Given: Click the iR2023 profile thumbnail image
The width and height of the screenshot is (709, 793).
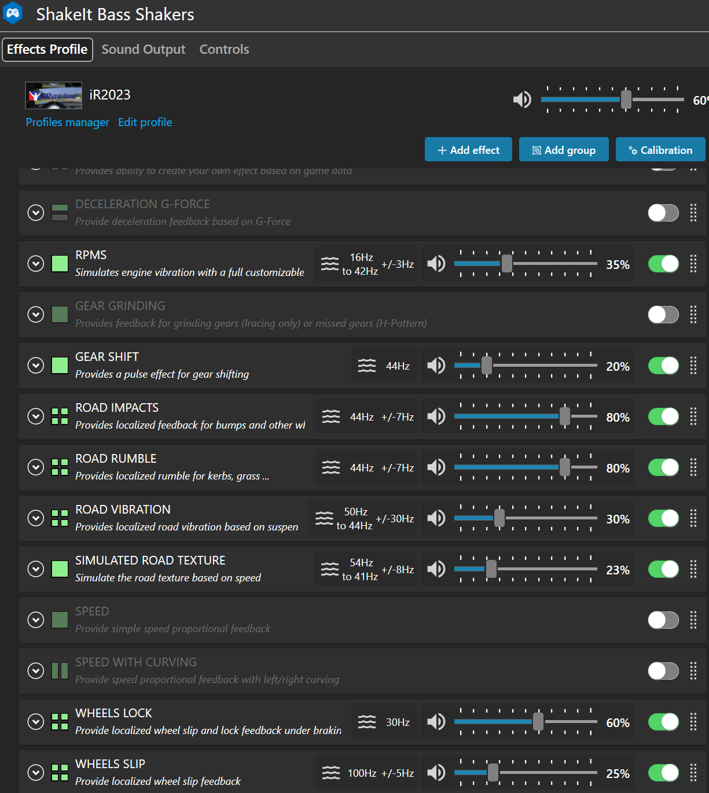Looking at the screenshot, I should 54,95.
